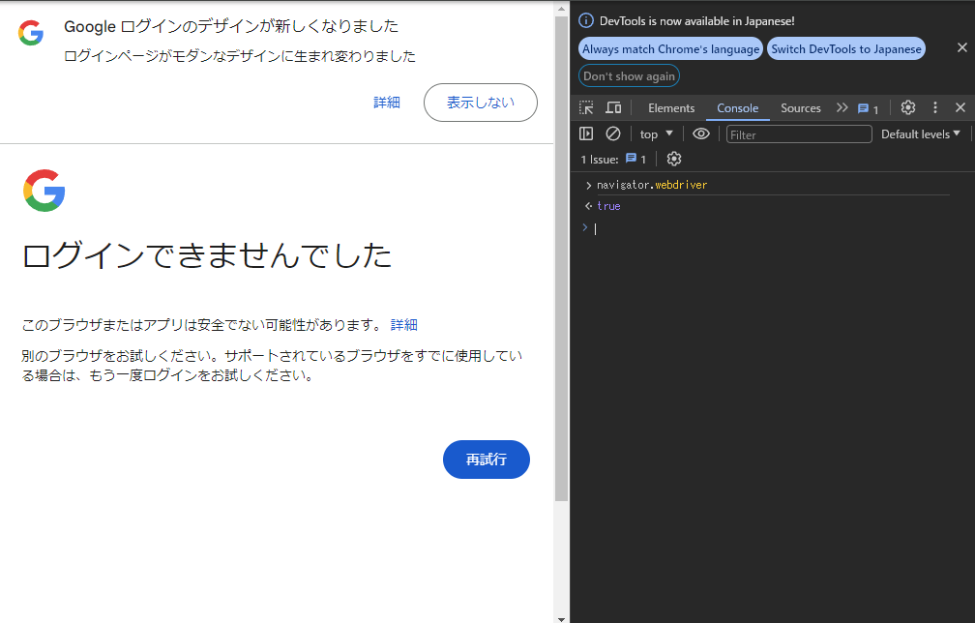Viewport: 975px width, 623px height.
Task: Expand the more tabs chevron
Action: tap(842, 108)
